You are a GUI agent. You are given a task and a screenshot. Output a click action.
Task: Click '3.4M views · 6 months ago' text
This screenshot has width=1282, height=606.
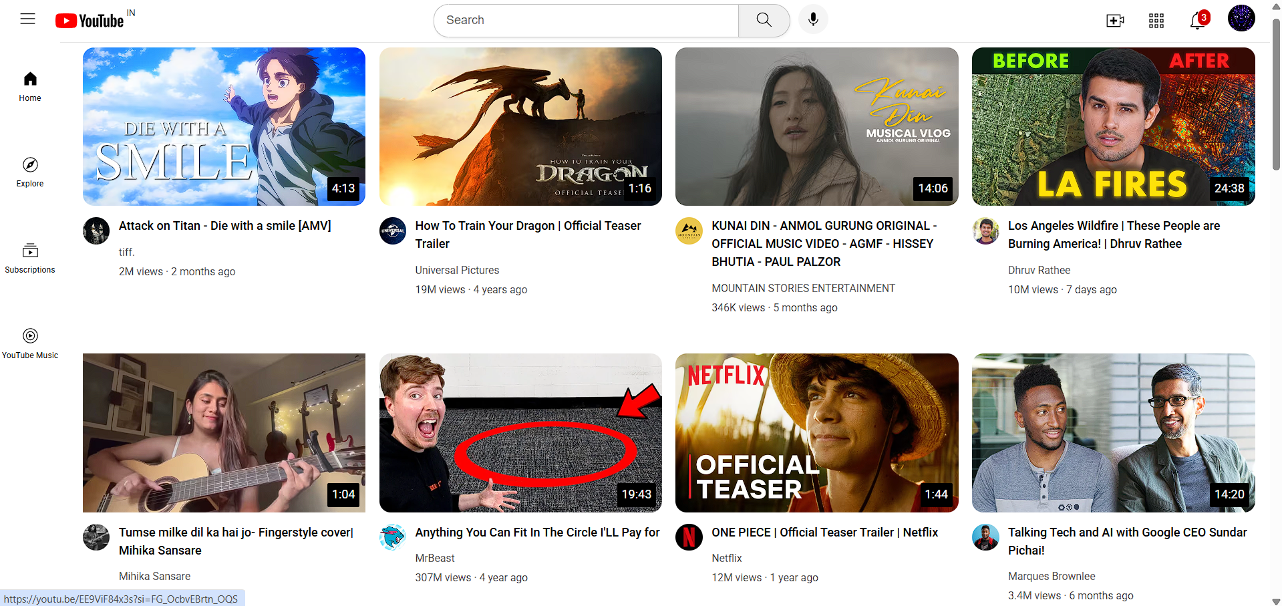pyautogui.click(x=1070, y=595)
